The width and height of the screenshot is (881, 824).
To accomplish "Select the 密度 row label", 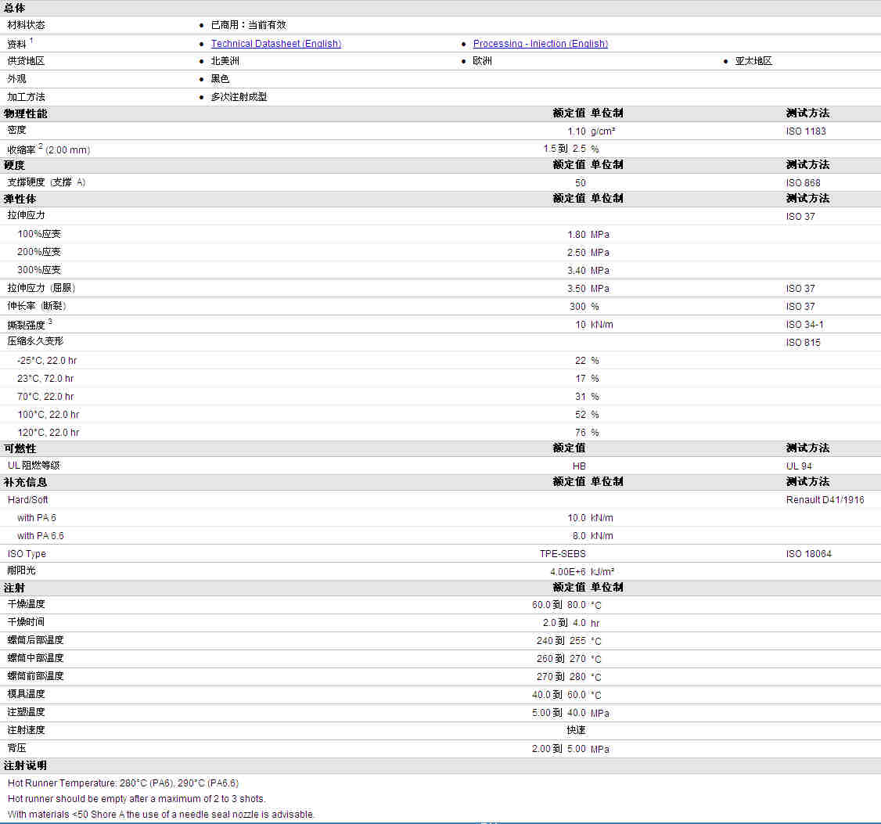I will click(x=17, y=130).
